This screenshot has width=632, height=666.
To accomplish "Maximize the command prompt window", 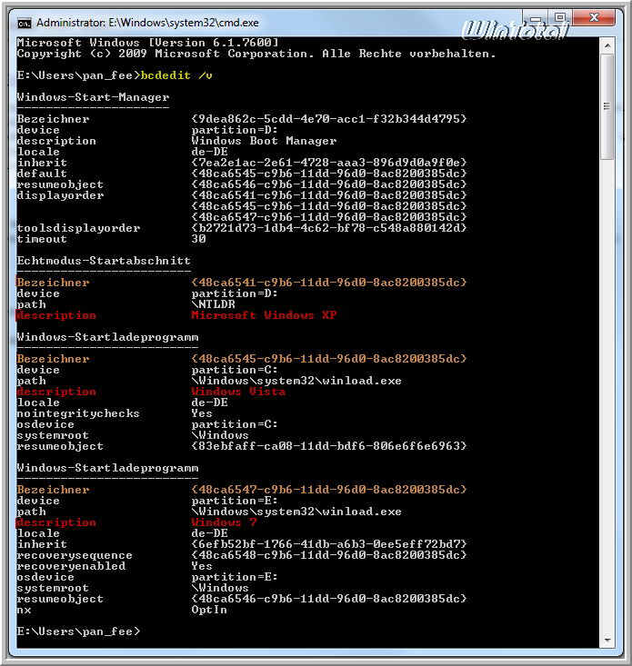I will [x=560, y=17].
